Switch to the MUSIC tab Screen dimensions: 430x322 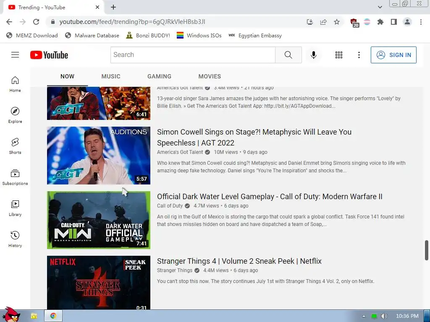coord(111,76)
